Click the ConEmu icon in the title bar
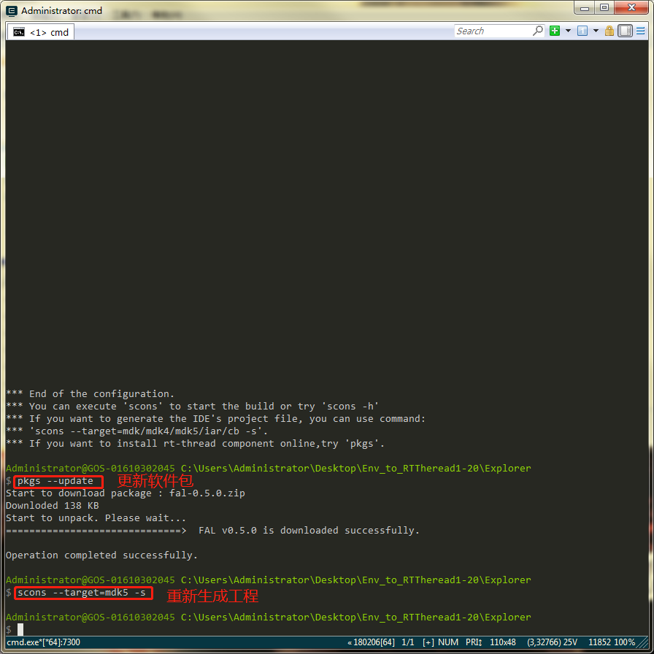Screen dimensions: 654x654 click(x=11, y=11)
